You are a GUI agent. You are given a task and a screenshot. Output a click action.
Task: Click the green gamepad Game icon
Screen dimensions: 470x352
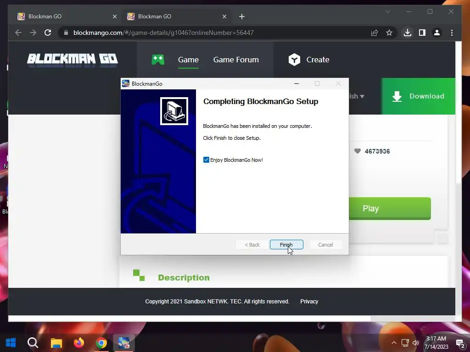coord(158,60)
